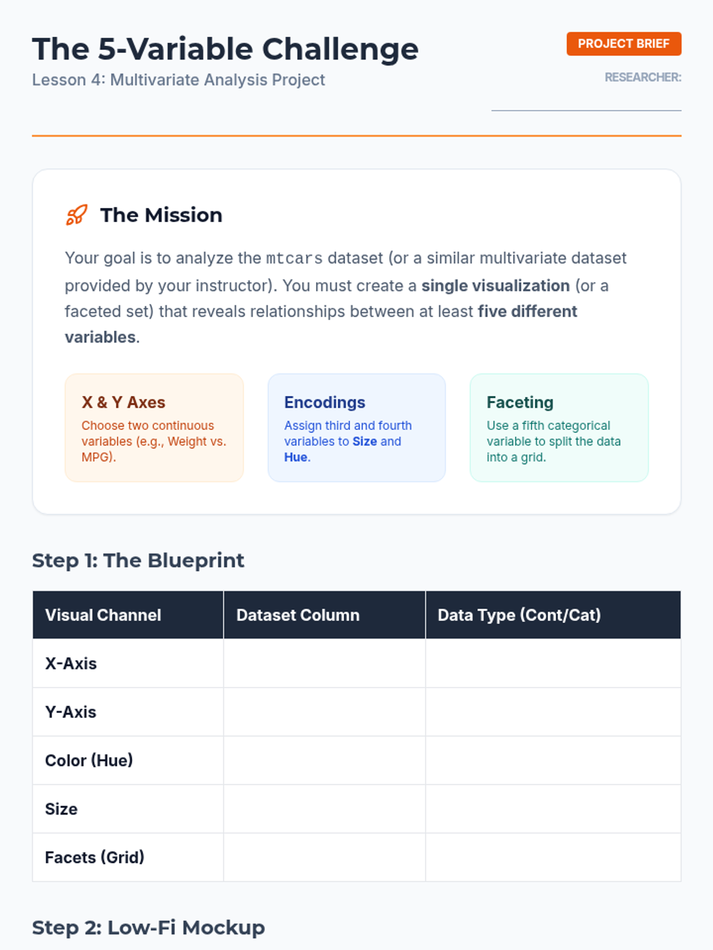Click the Facets (Grid) Data Type cell
The width and height of the screenshot is (713, 950).
[553, 857]
